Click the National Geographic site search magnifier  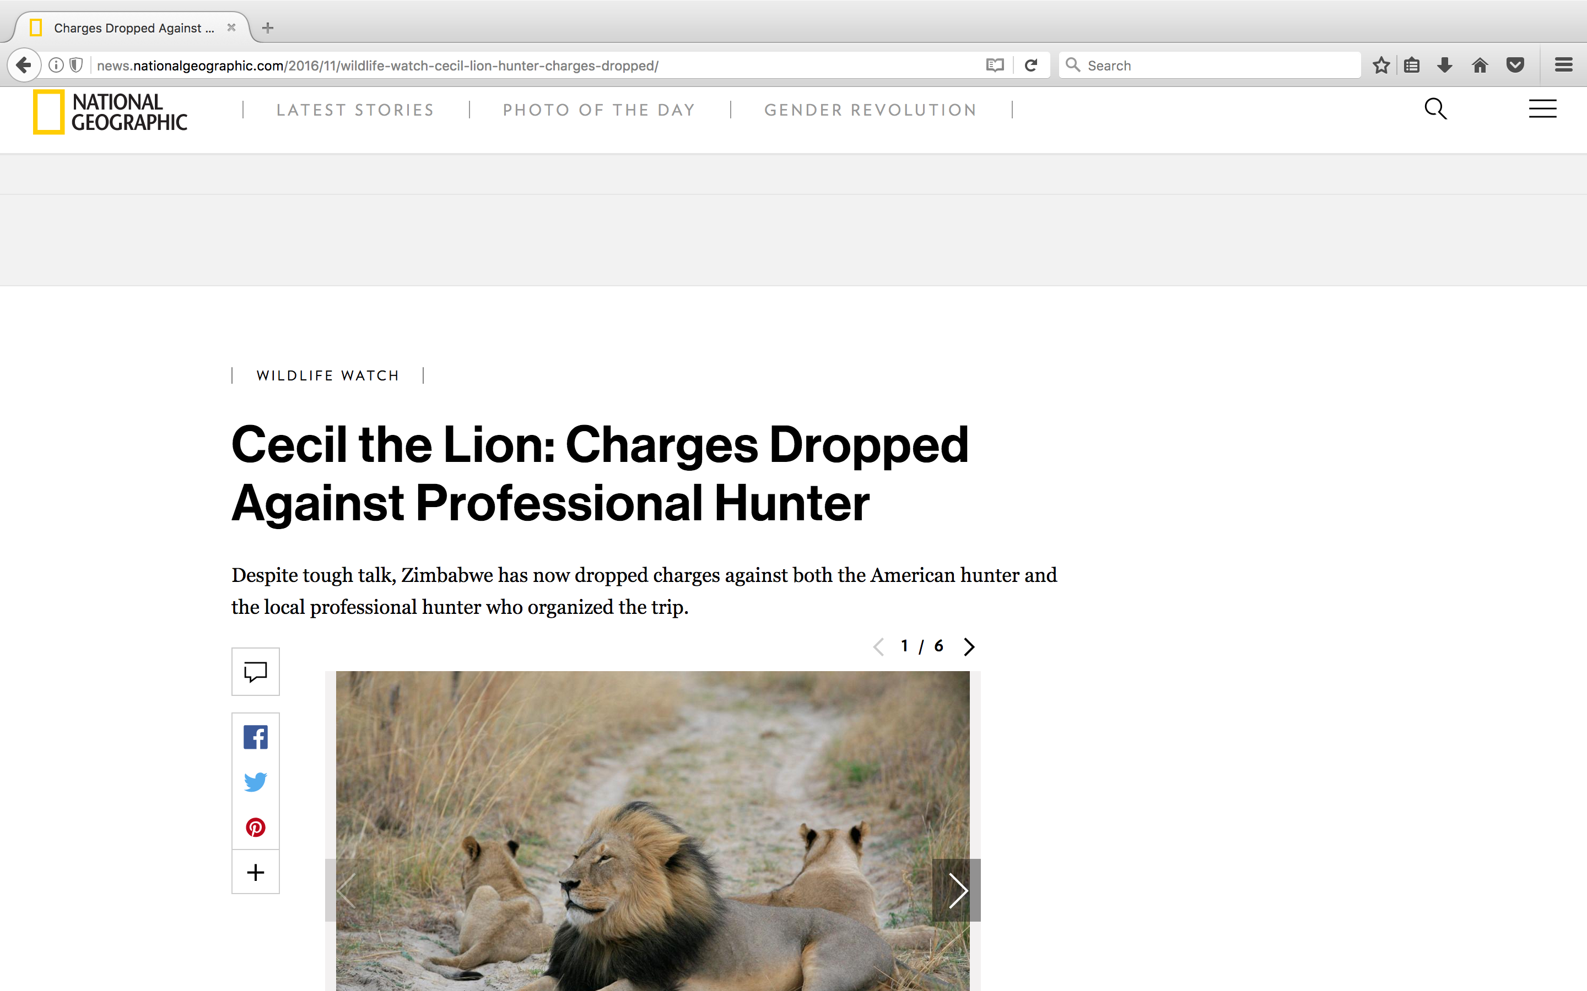1435,109
